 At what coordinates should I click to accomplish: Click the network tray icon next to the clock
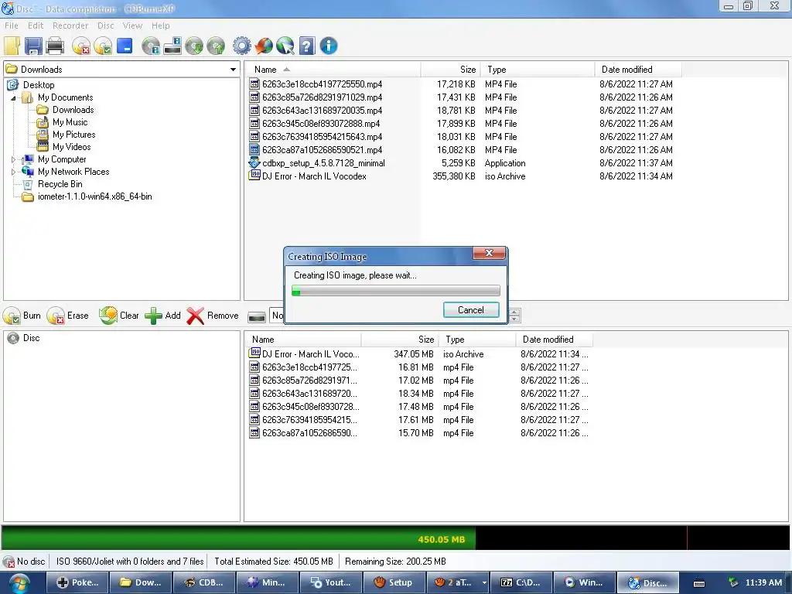tap(733, 582)
